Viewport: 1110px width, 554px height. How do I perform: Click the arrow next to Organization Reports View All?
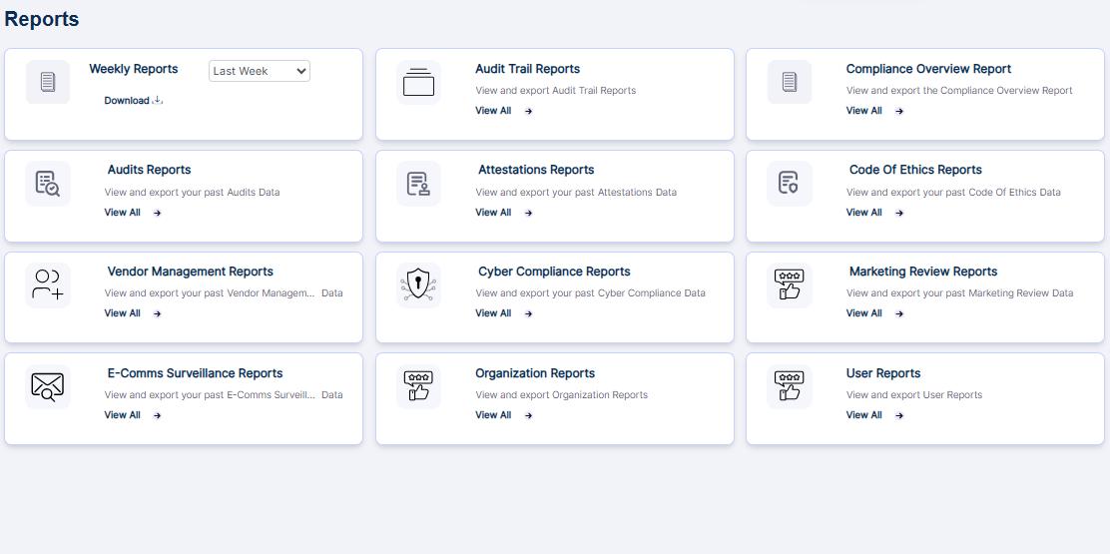[529, 416]
